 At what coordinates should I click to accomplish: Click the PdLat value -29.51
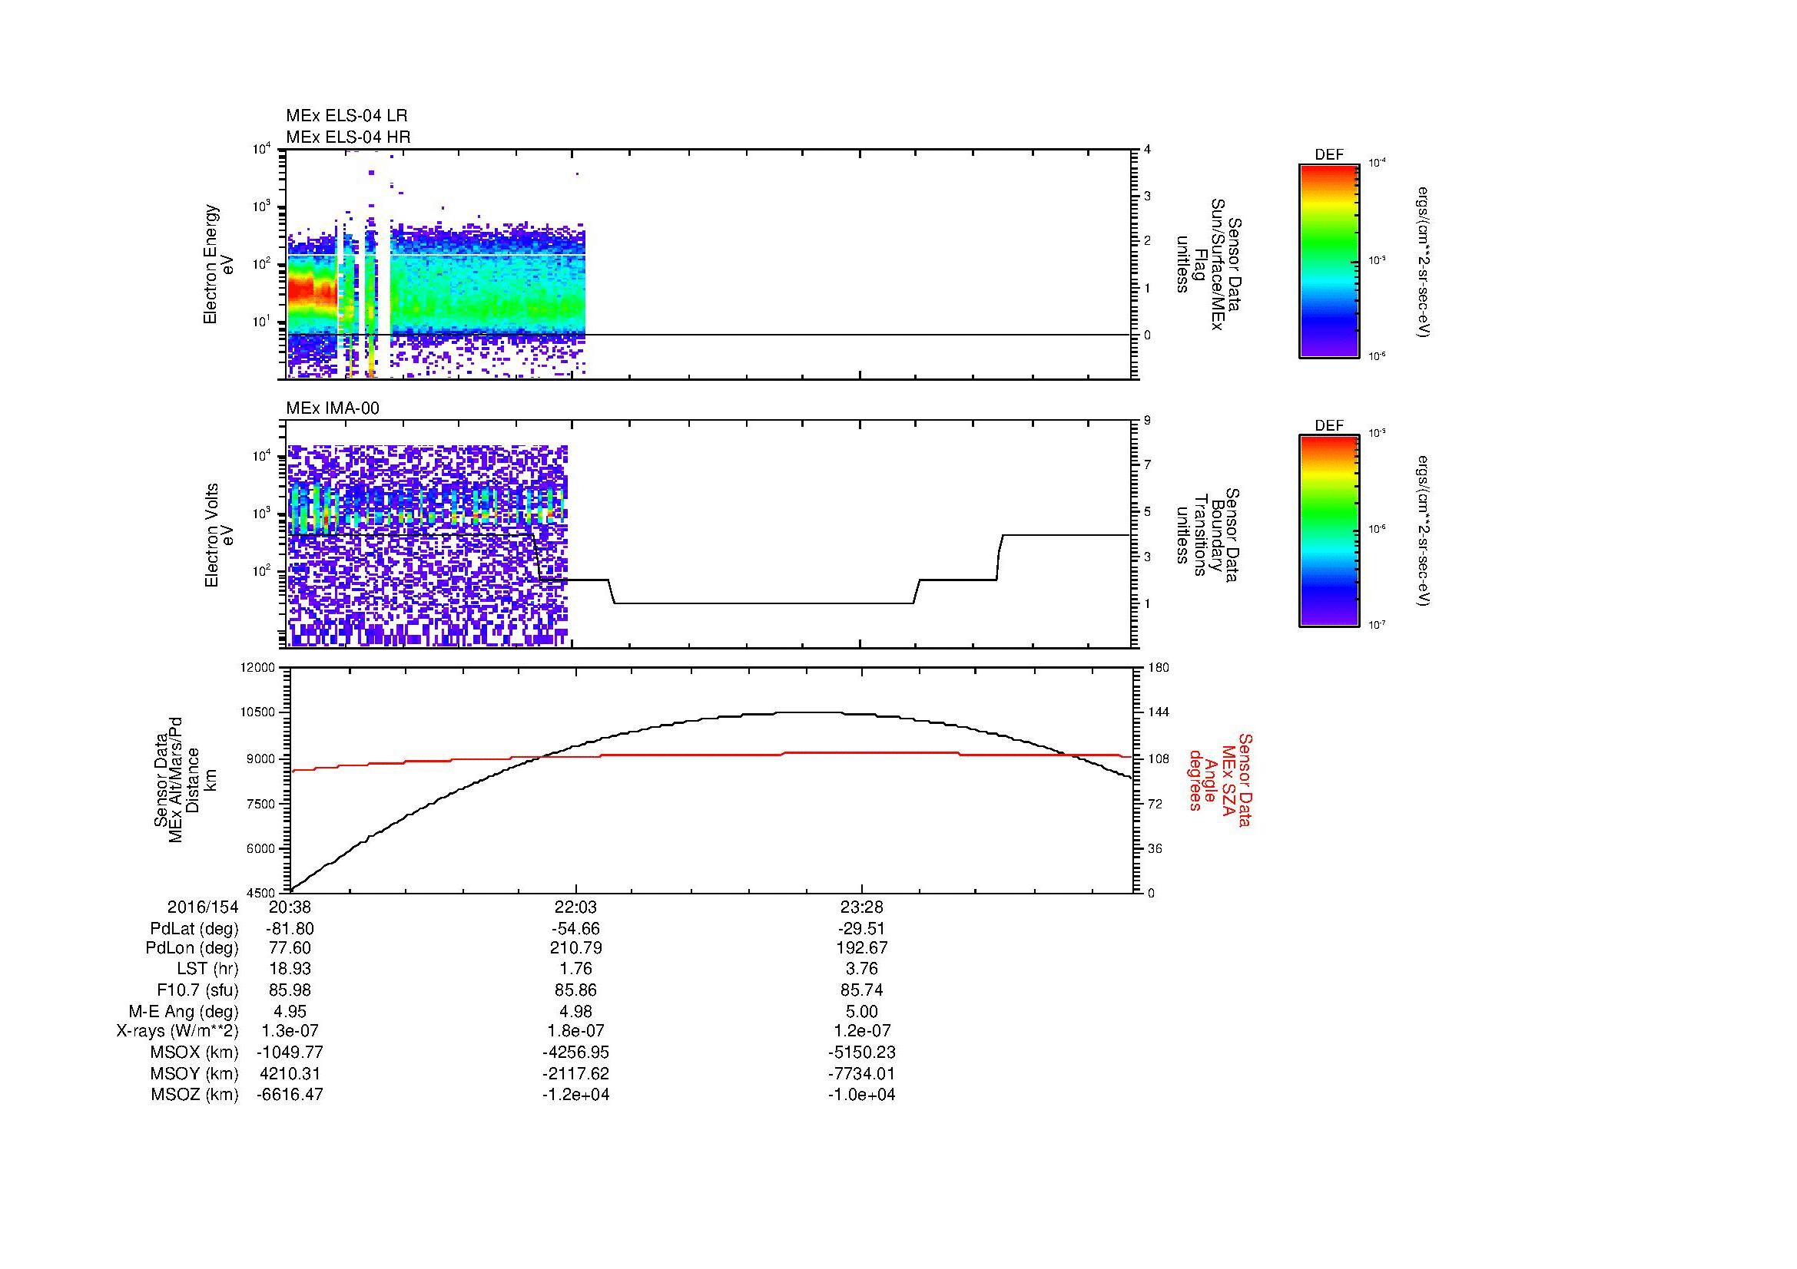point(862,929)
